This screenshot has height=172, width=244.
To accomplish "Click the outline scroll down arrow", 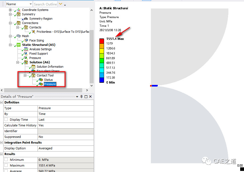I will click(92, 85).
